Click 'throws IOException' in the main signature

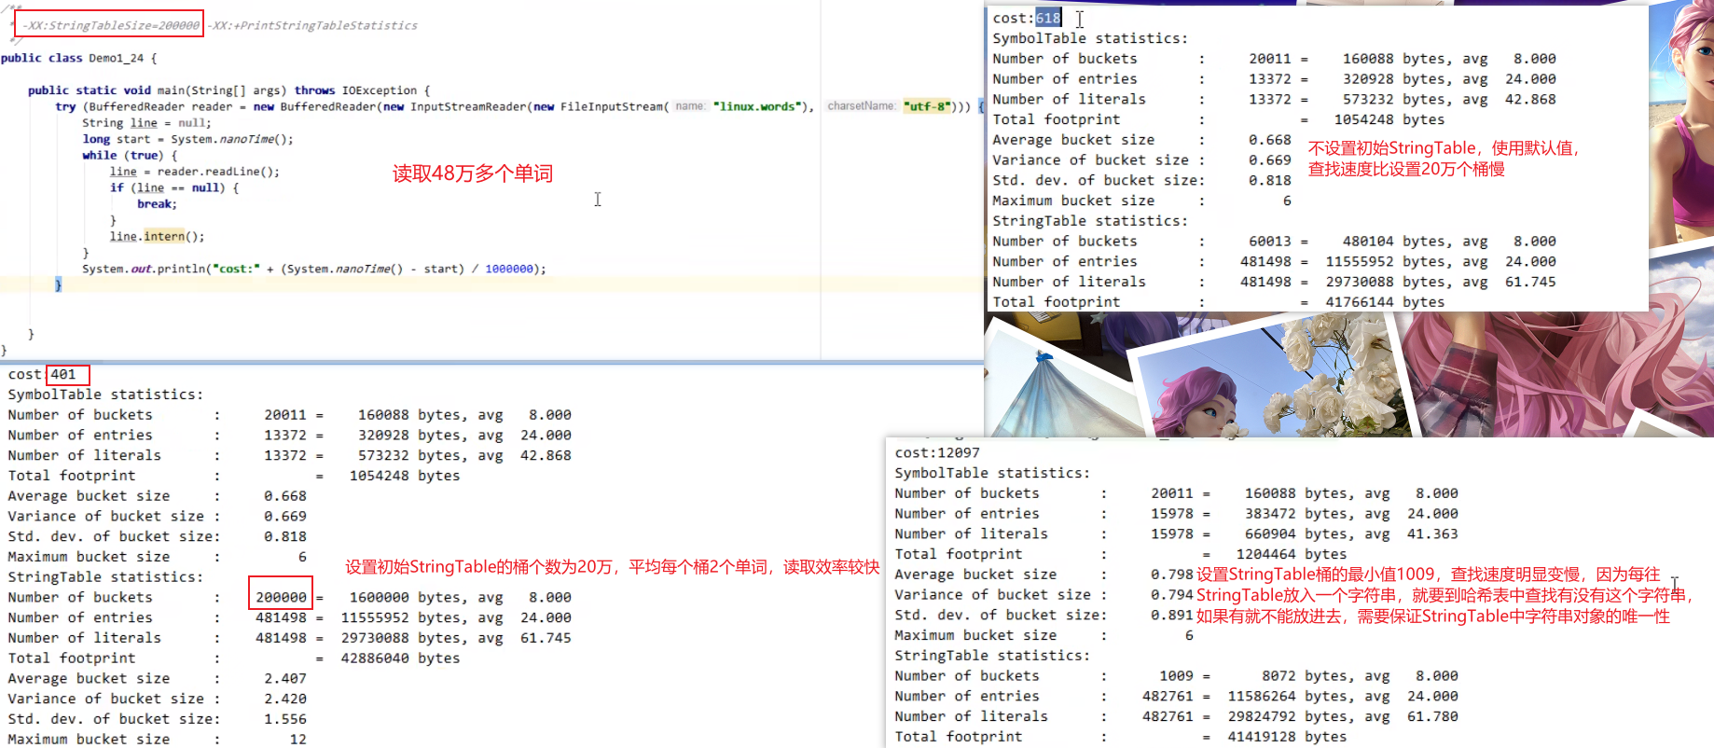[x=356, y=90]
